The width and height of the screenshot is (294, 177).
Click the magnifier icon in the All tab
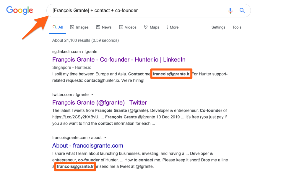[x=55, y=27]
